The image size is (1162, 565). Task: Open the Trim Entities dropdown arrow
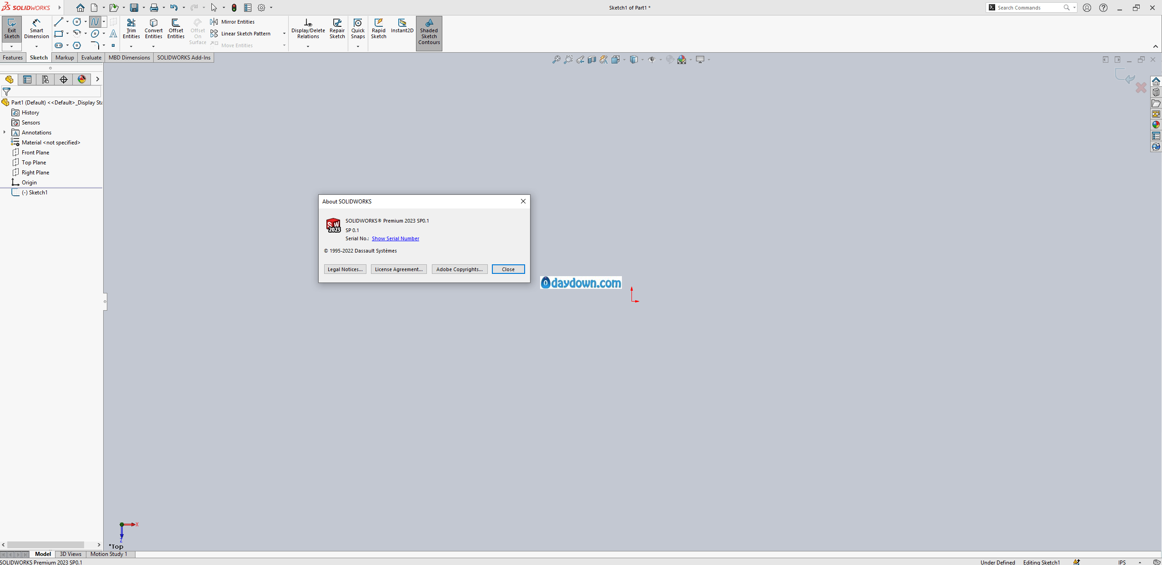pos(131,46)
